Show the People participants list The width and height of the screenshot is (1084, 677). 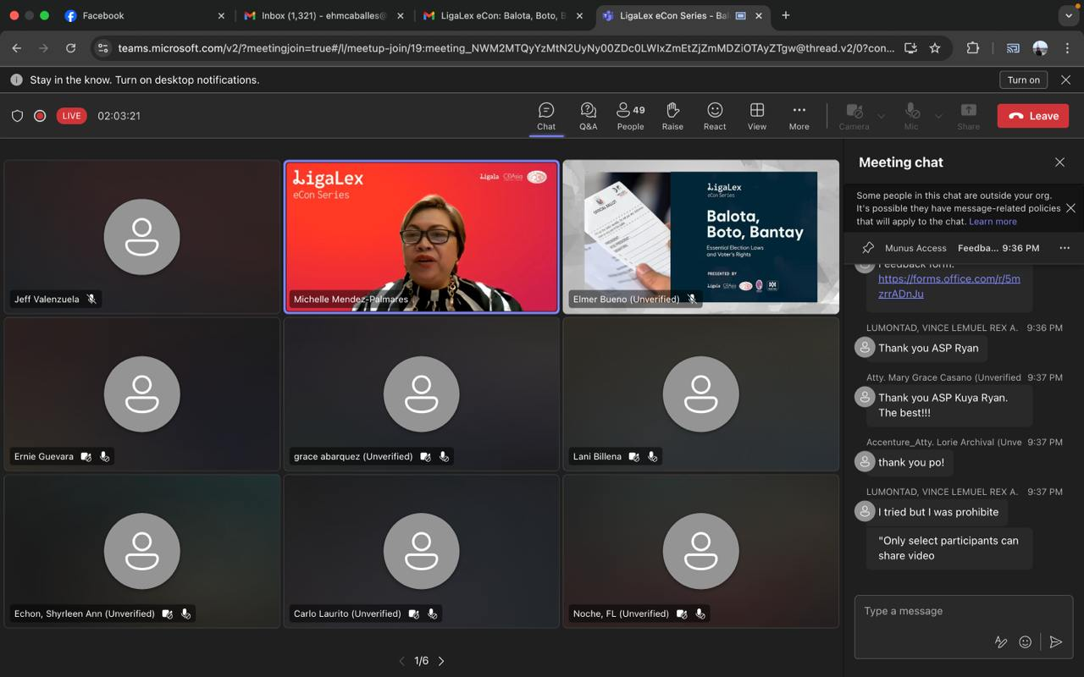tap(630, 116)
